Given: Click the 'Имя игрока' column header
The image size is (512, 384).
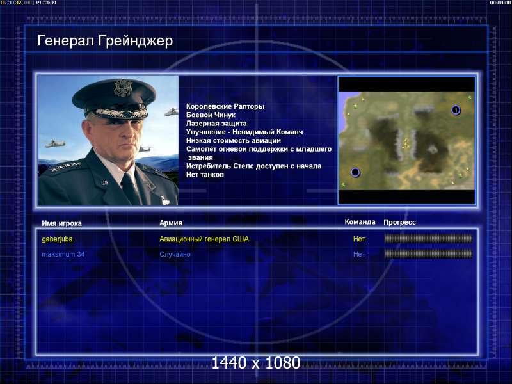Looking at the screenshot, I should point(61,223).
